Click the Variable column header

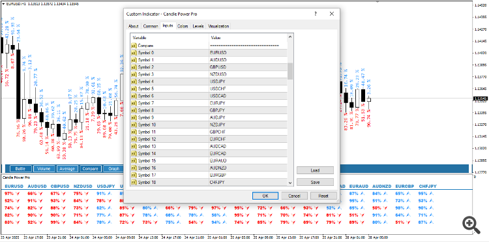[x=170, y=37]
